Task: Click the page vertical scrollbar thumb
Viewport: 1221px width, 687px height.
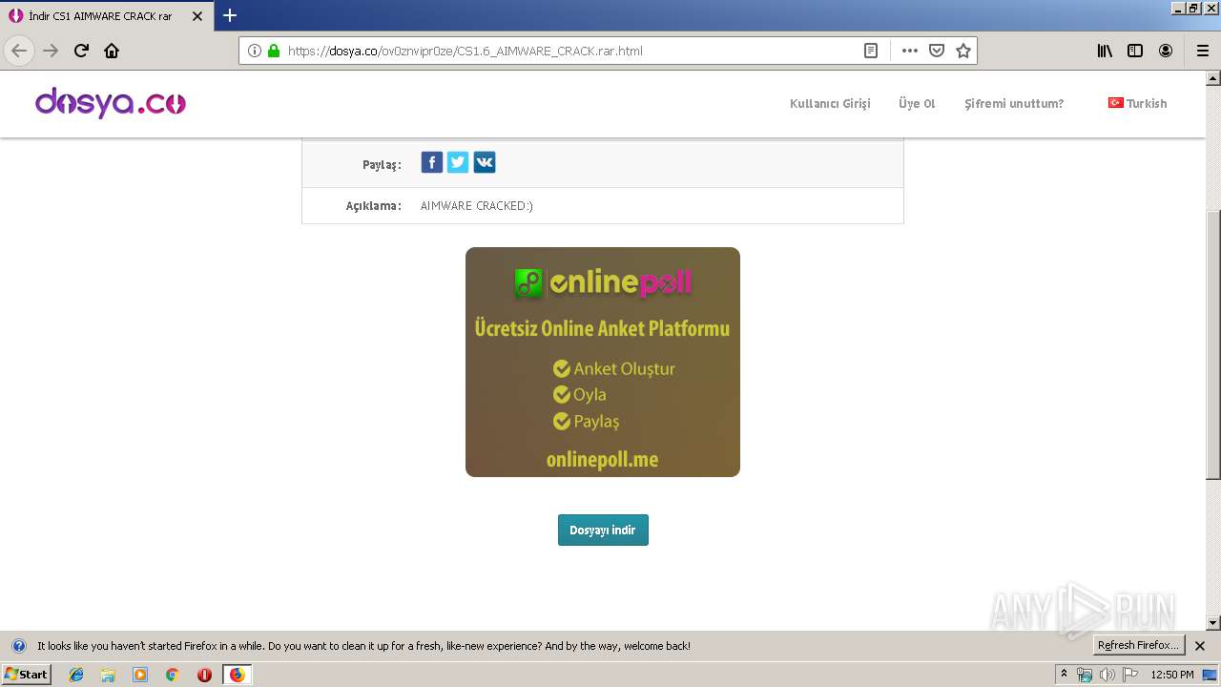Action: point(1213,343)
